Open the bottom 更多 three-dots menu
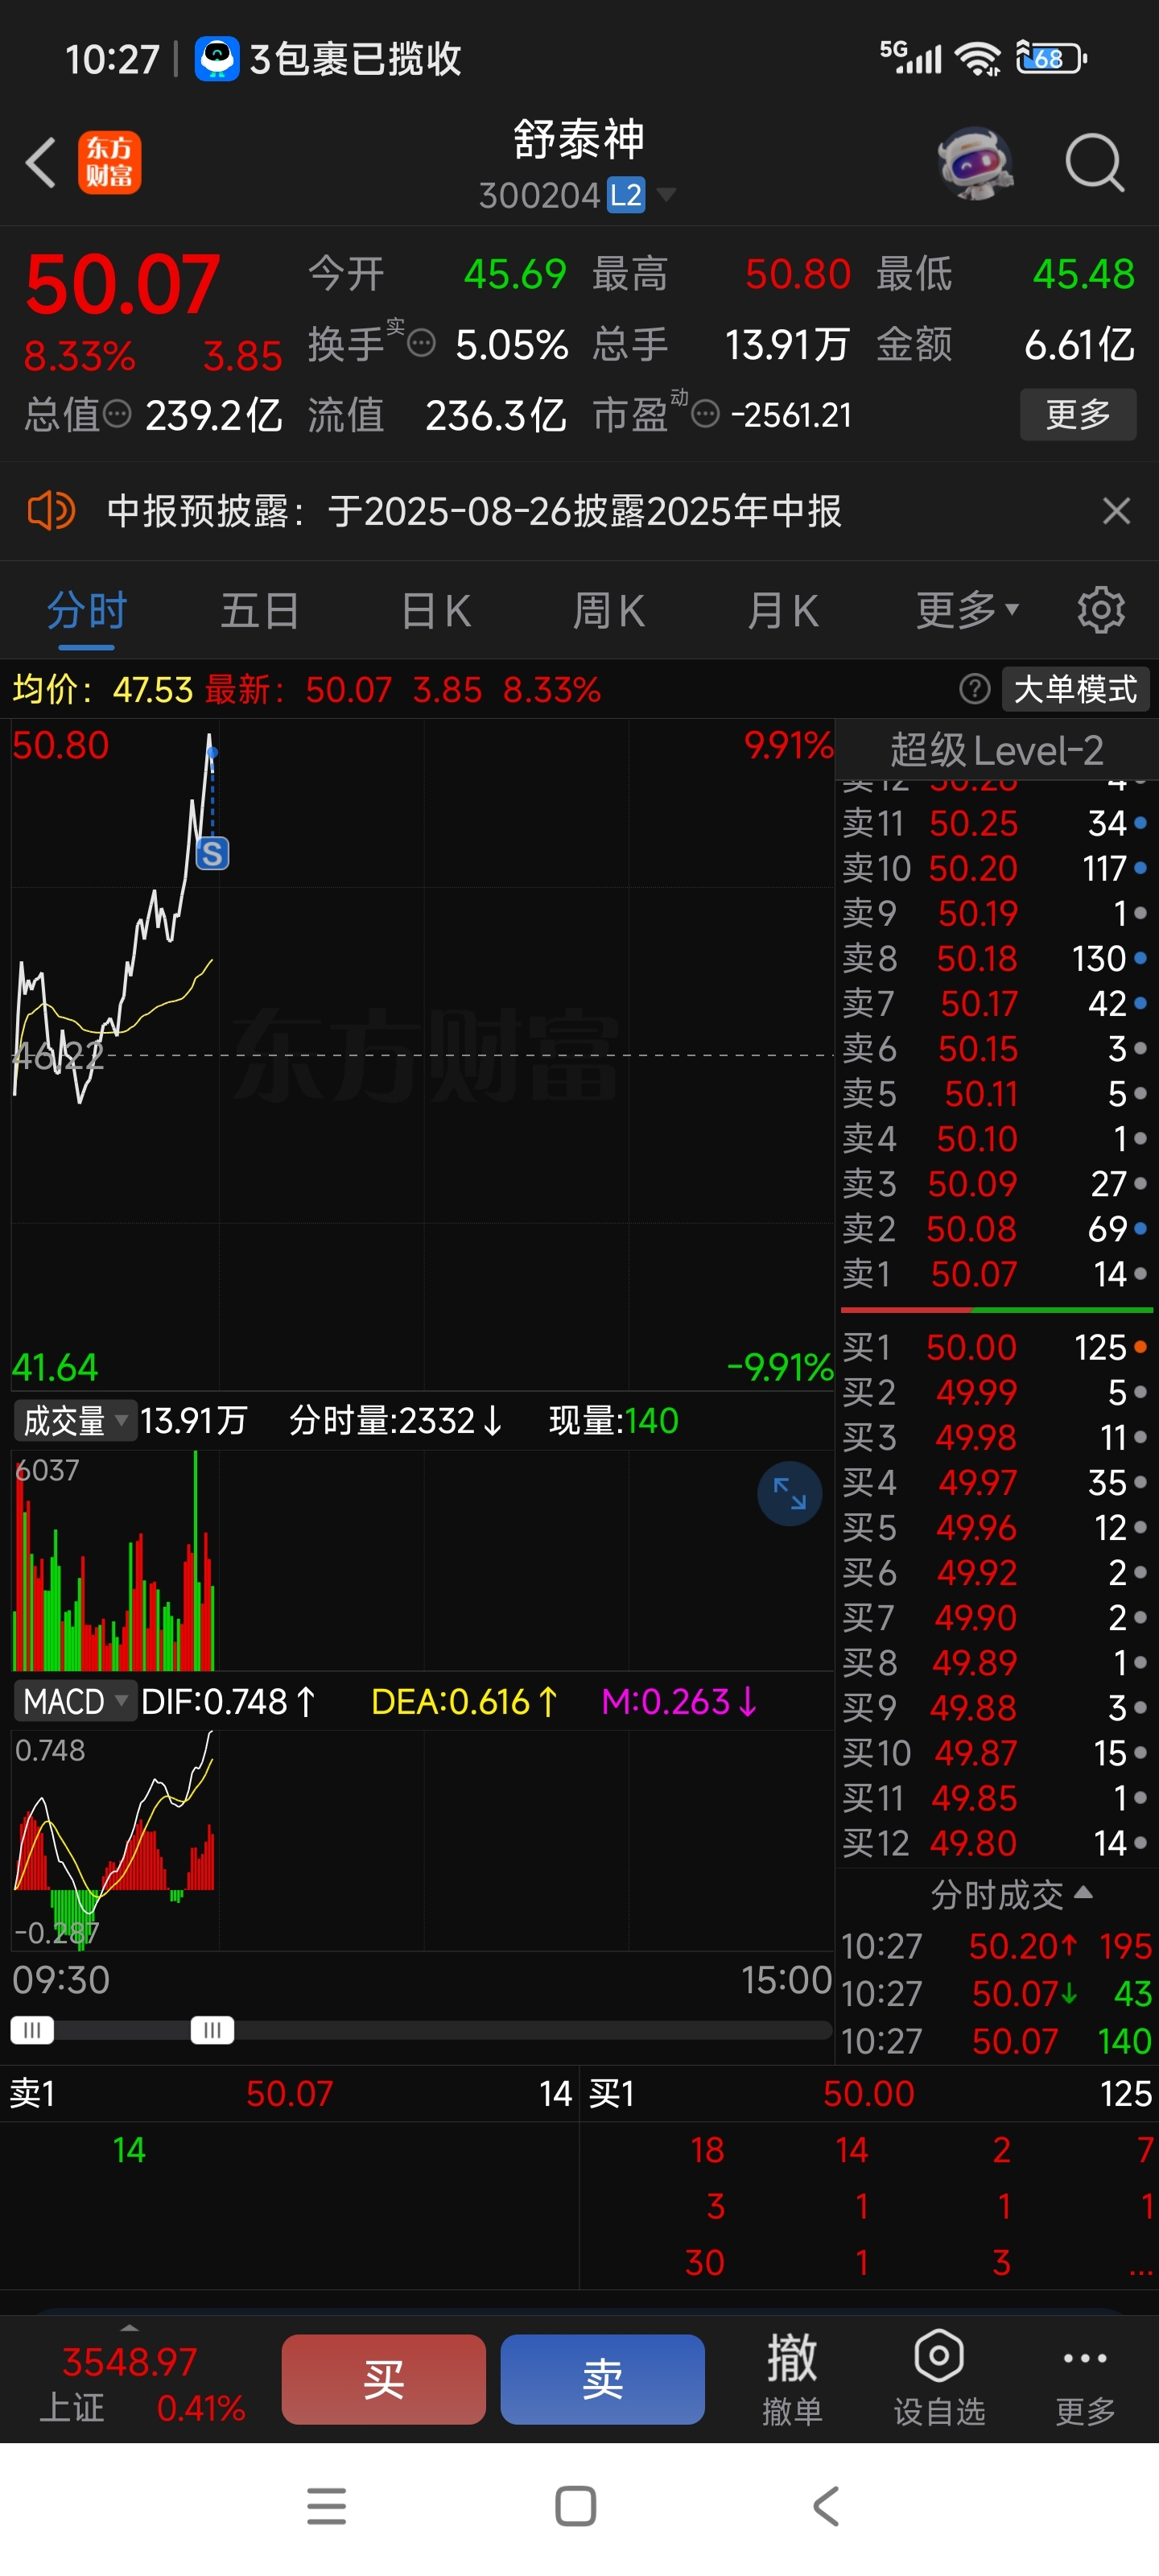 pos(1085,2379)
